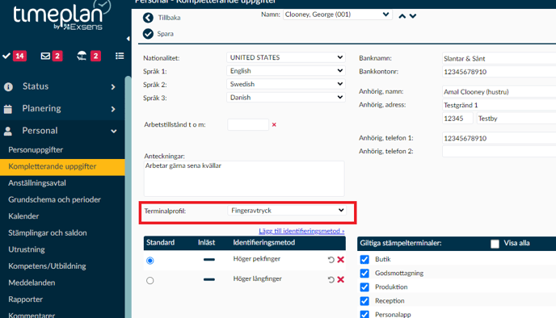Click the Anteckningar text area
Viewport: 556px width, 318px height.
tap(244, 179)
